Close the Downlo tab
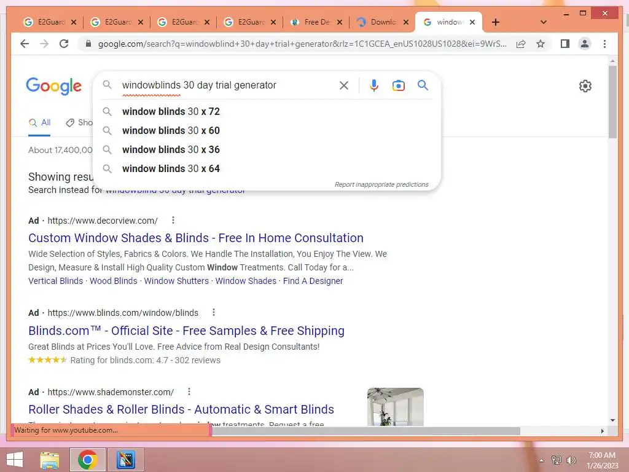 406,22
